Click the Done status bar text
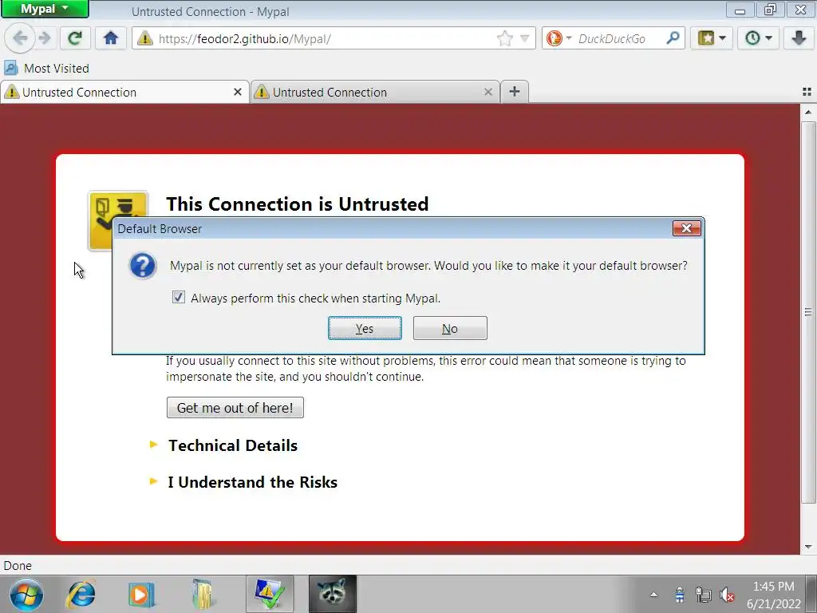This screenshot has height=613, width=817. (x=18, y=566)
